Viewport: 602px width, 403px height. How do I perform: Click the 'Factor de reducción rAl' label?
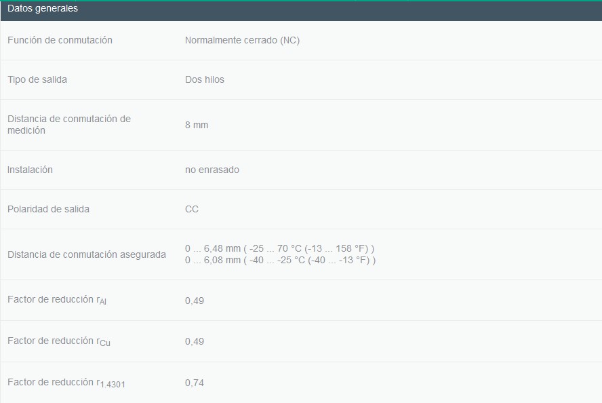point(57,300)
